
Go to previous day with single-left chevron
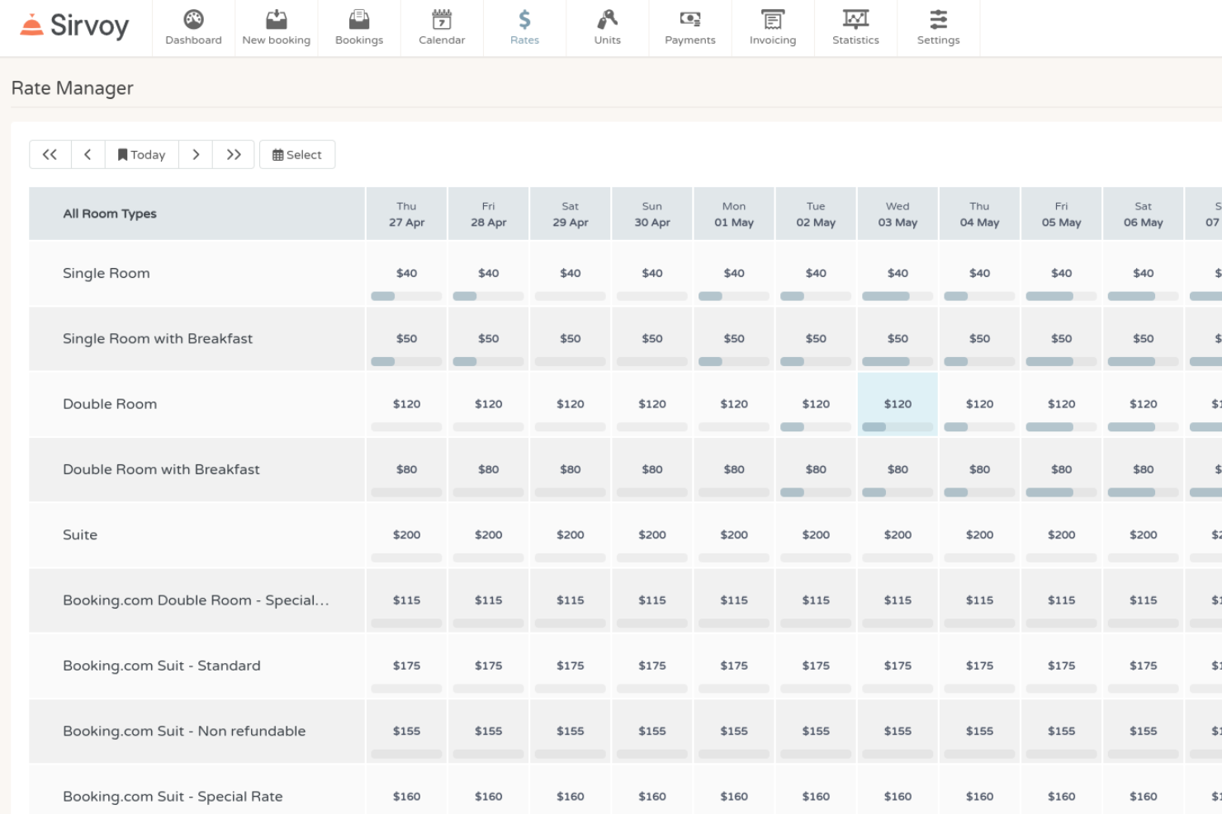(88, 154)
